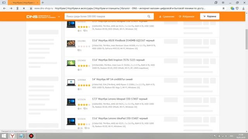Stop page loading with the X button

(24, 8)
